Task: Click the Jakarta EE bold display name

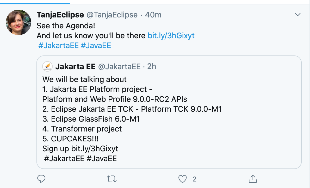Action: click(75, 67)
